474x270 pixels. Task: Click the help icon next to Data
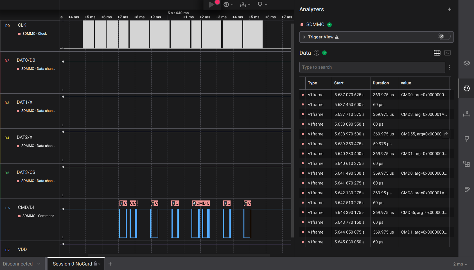pyautogui.click(x=317, y=53)
